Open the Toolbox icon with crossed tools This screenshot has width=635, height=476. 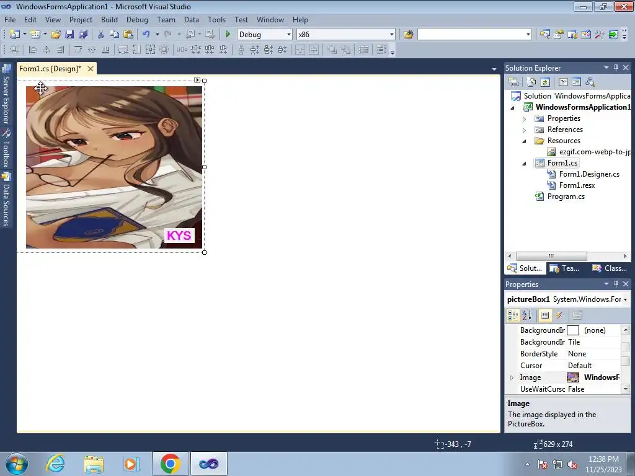coord(600,35)
